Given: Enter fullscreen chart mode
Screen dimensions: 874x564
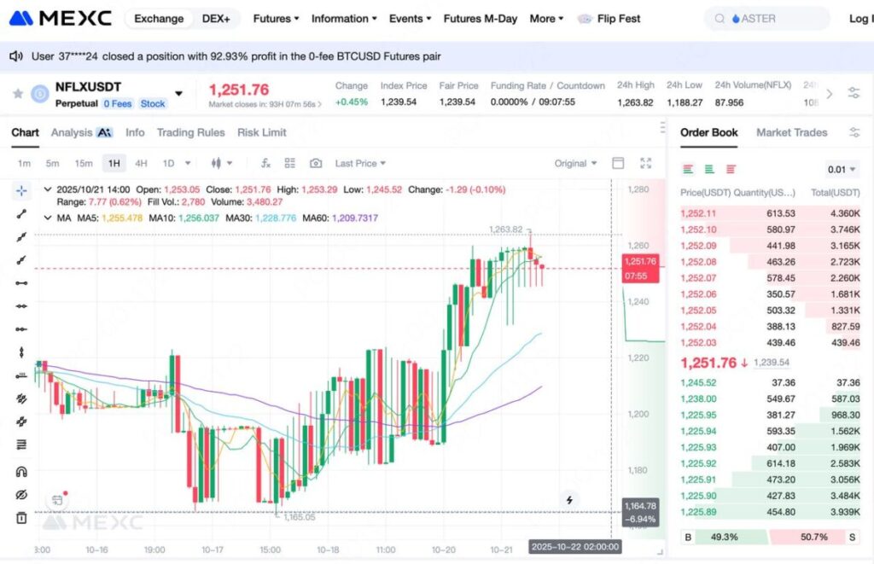Looking at the screenshot, I should (x=645, y=163).
